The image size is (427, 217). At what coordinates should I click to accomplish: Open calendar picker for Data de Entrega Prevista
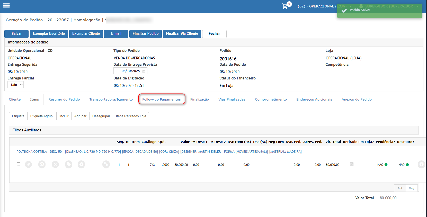[144, 71]
